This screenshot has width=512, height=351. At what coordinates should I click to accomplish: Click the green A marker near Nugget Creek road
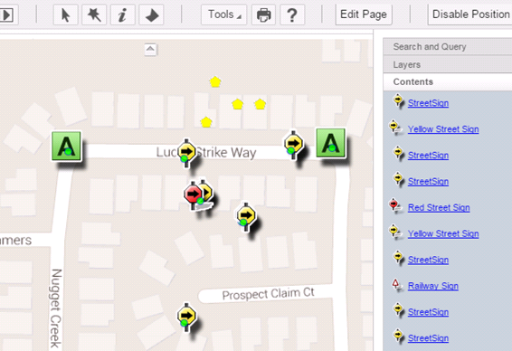point(66,146)
